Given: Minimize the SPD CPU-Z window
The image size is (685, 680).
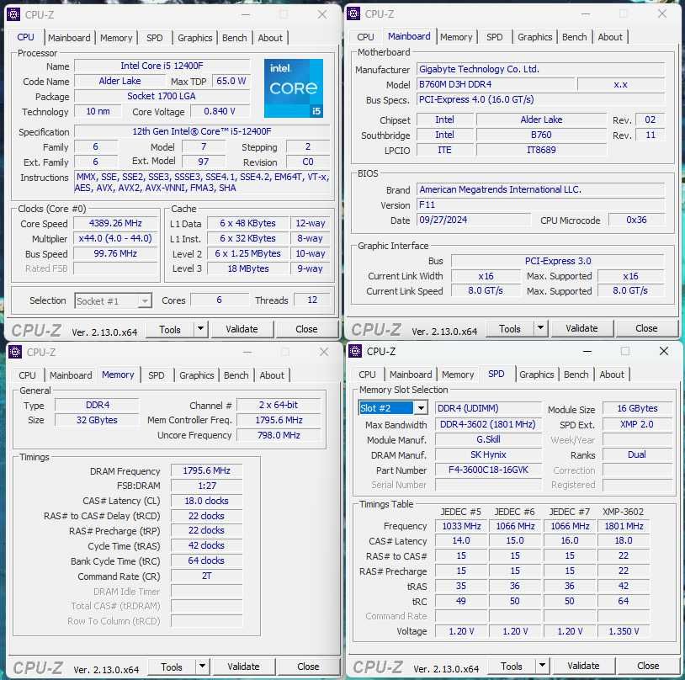Looking at the screenshot, I should (587, 352).
